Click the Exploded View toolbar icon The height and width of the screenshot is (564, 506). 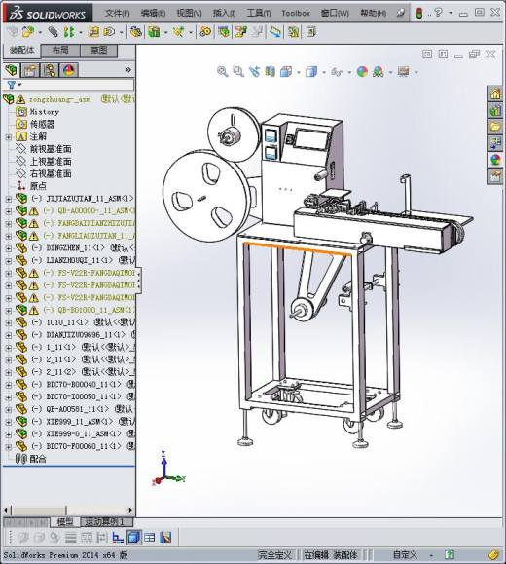pyautogui.click(x=241, y=32)
